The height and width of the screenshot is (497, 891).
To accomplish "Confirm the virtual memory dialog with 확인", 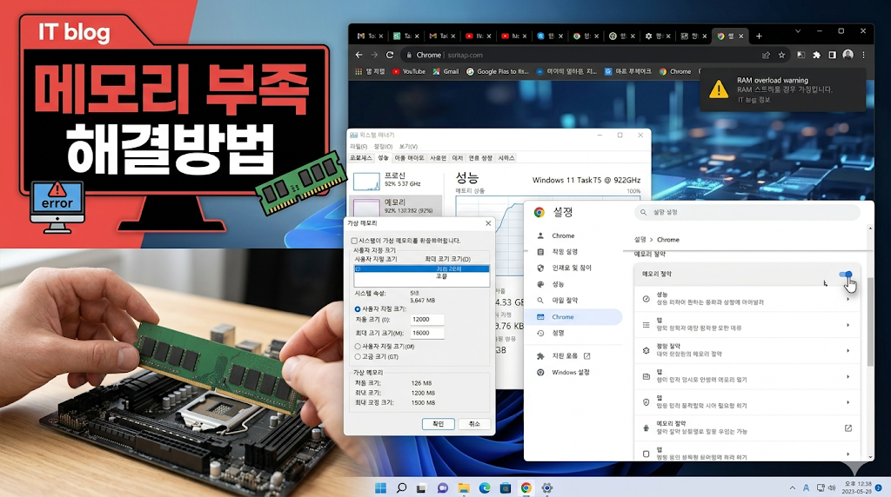I will point(439,424).
